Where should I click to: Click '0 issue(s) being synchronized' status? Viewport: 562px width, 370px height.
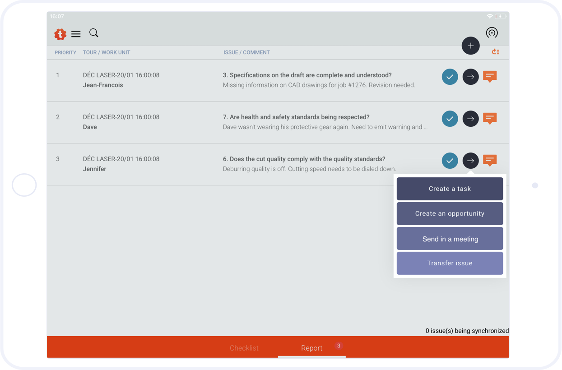467,331
